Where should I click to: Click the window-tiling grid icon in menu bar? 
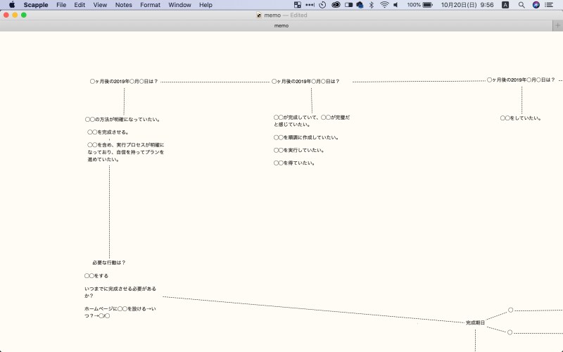point(297,5)
